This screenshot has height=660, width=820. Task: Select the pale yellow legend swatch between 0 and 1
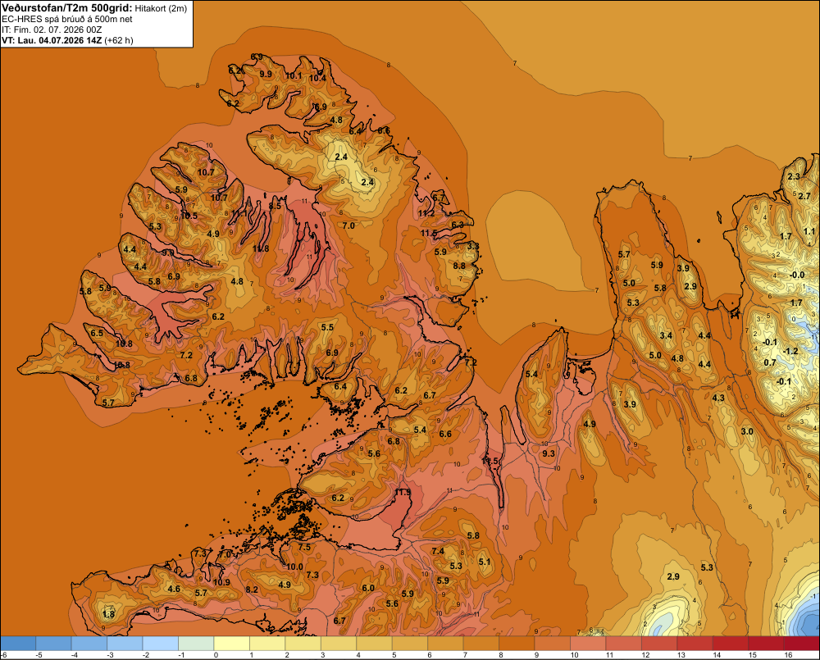tap(232, 643)
